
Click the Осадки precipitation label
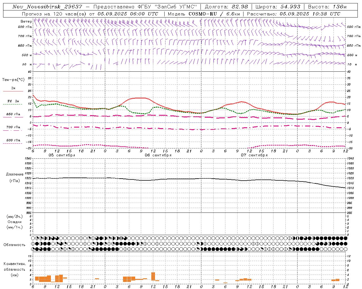pos(15,222)
